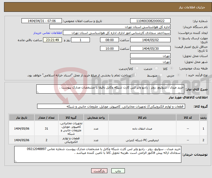Click the remaining days field showing 1
This screenshot has height=178, width=212.
tap(80, 40)
